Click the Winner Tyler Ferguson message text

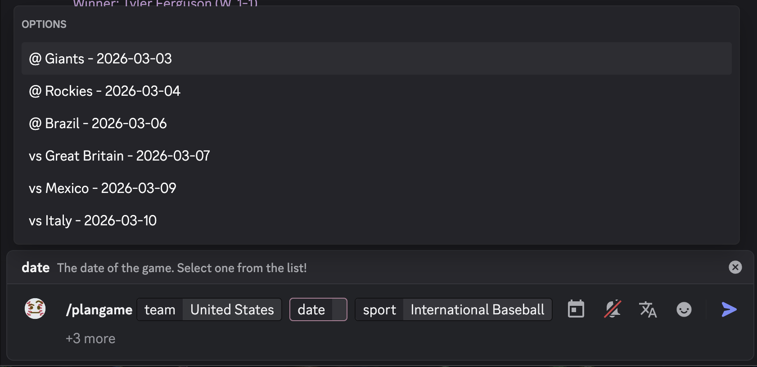(x=165, y=3)
